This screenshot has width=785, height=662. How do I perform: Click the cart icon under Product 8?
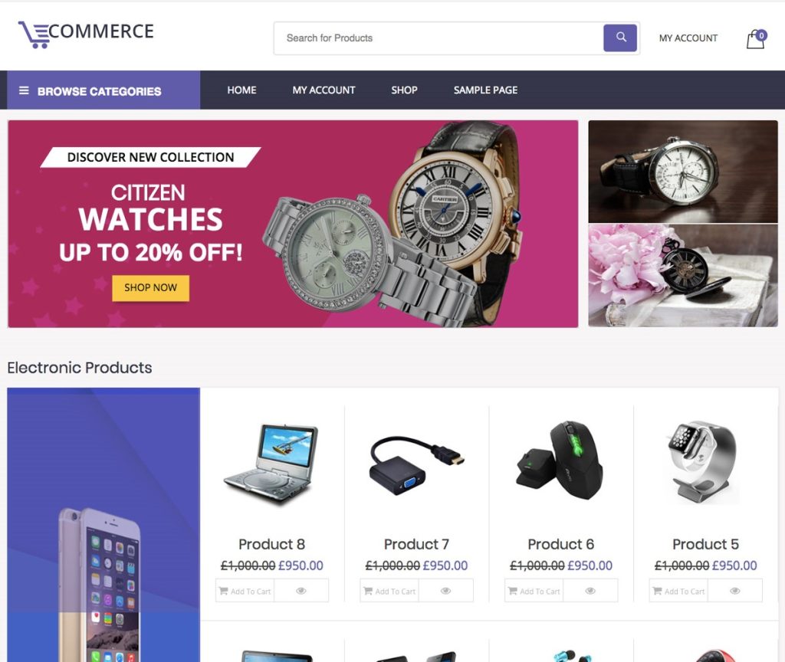coord(224,591)
